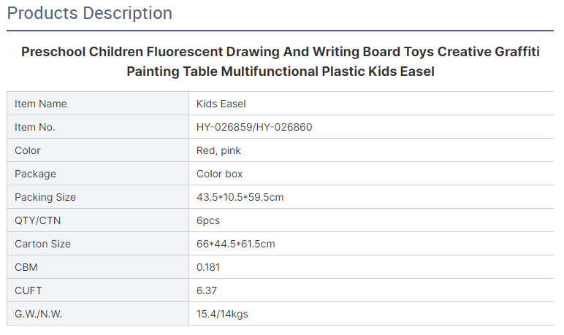Click the Products Description heading
Screen dimensions: 564x335
click(90, 13)
